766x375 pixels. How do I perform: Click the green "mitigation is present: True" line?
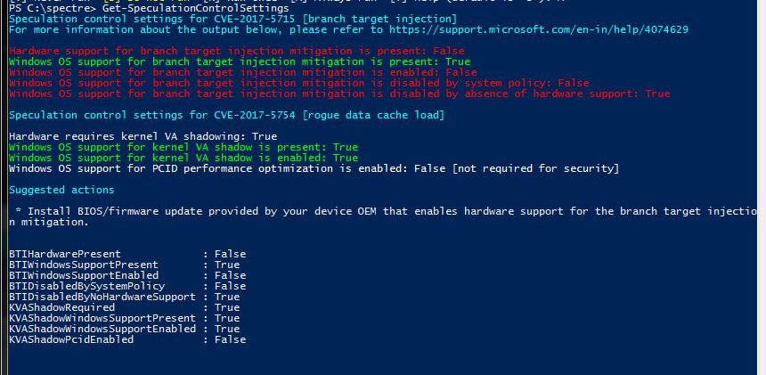240,61
